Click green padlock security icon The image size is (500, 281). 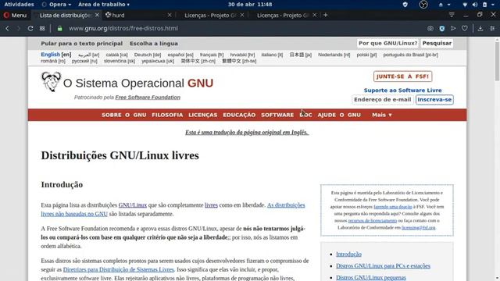coord(59,28)
